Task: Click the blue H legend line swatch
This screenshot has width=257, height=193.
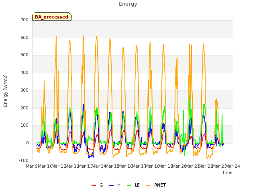Action: coord(111,186)
